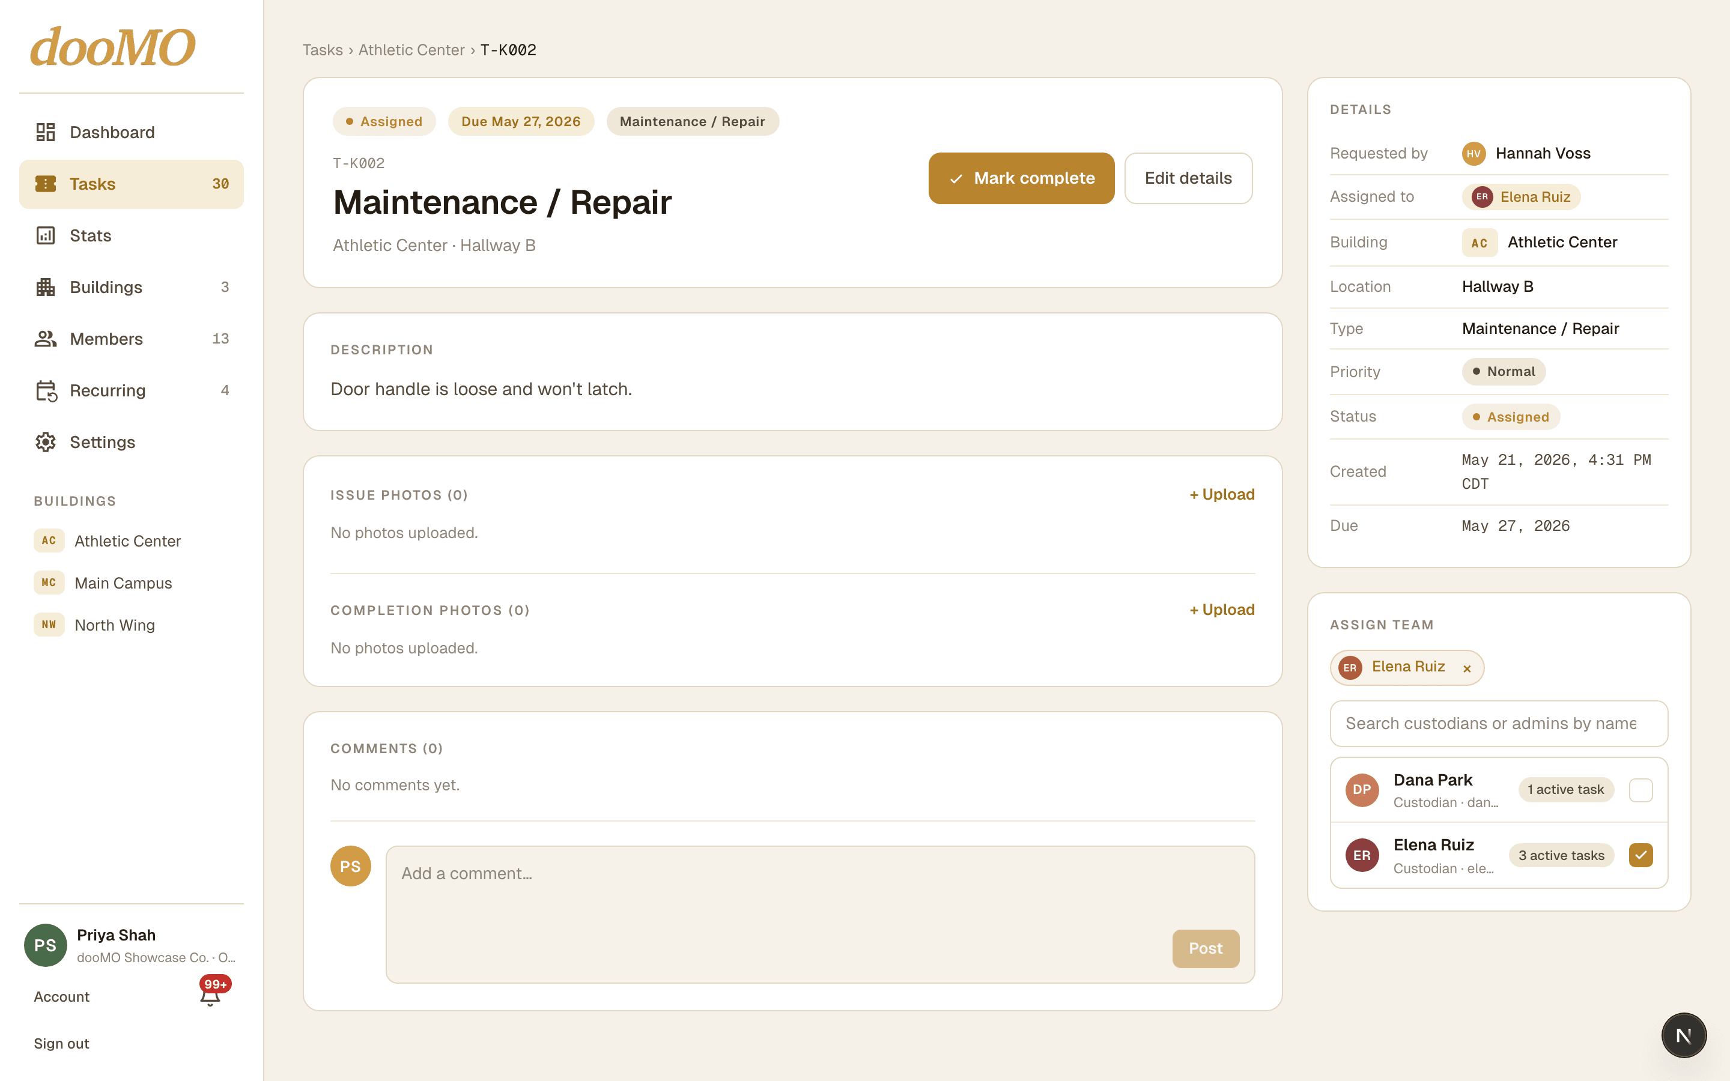This screenshot has width=1730, height=1081.
Task: Click the Created date May 21, 2026
Action: [x=1556, y=472]
